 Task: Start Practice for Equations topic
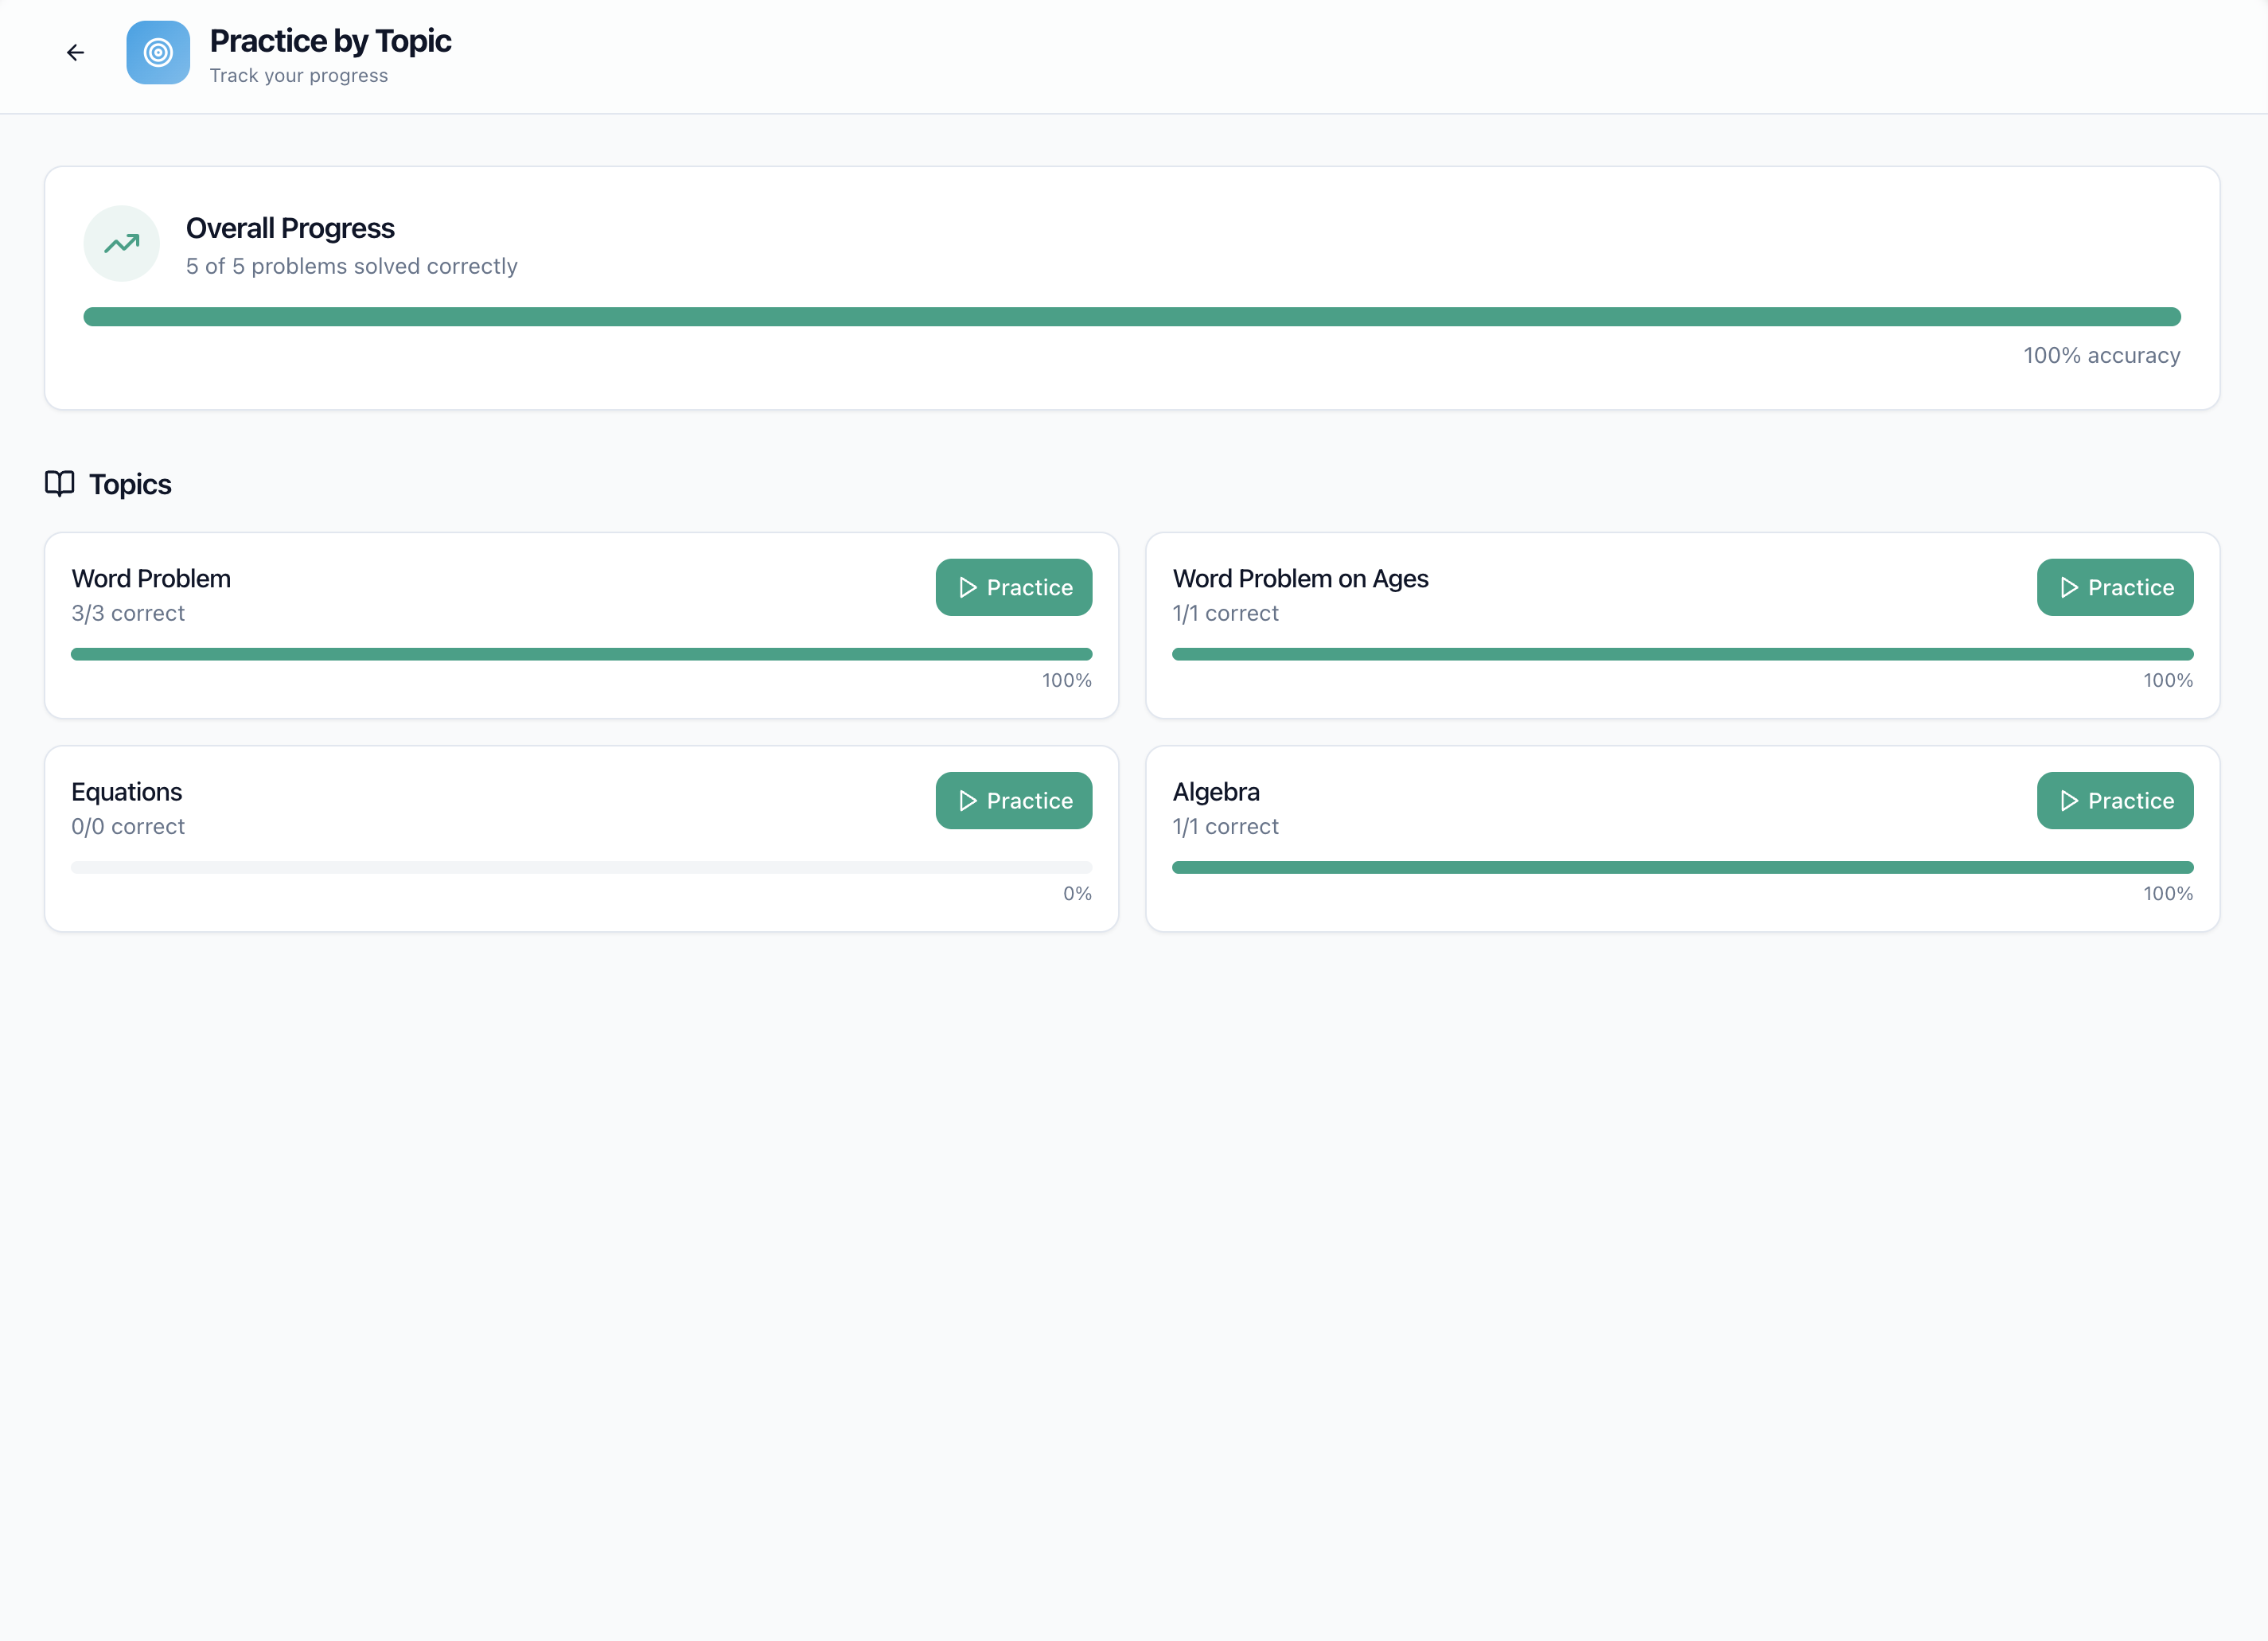pos(1014,801)
